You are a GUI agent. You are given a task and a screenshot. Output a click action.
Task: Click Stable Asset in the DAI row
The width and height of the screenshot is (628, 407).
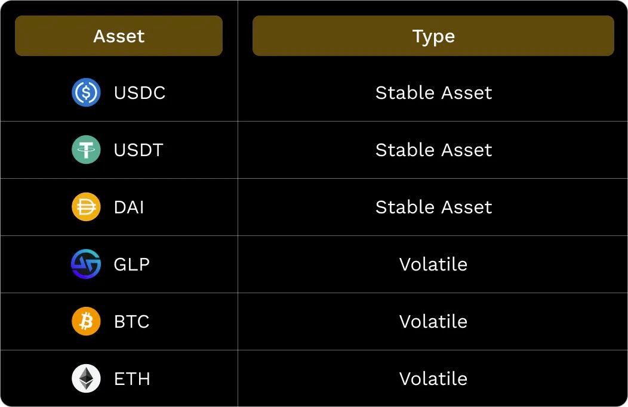coord(434,207)
